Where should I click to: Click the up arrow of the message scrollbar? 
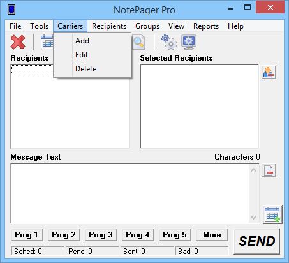point(253,170)
